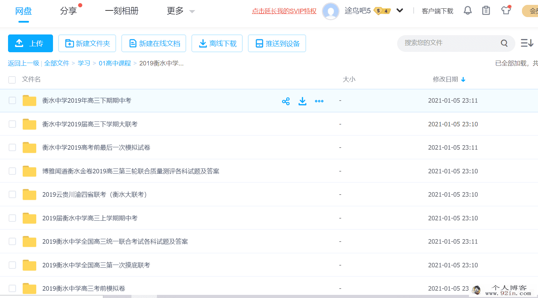Click the 返回上一级 breadcrumb link
This screenshot has width=538, height=298.
24,63
